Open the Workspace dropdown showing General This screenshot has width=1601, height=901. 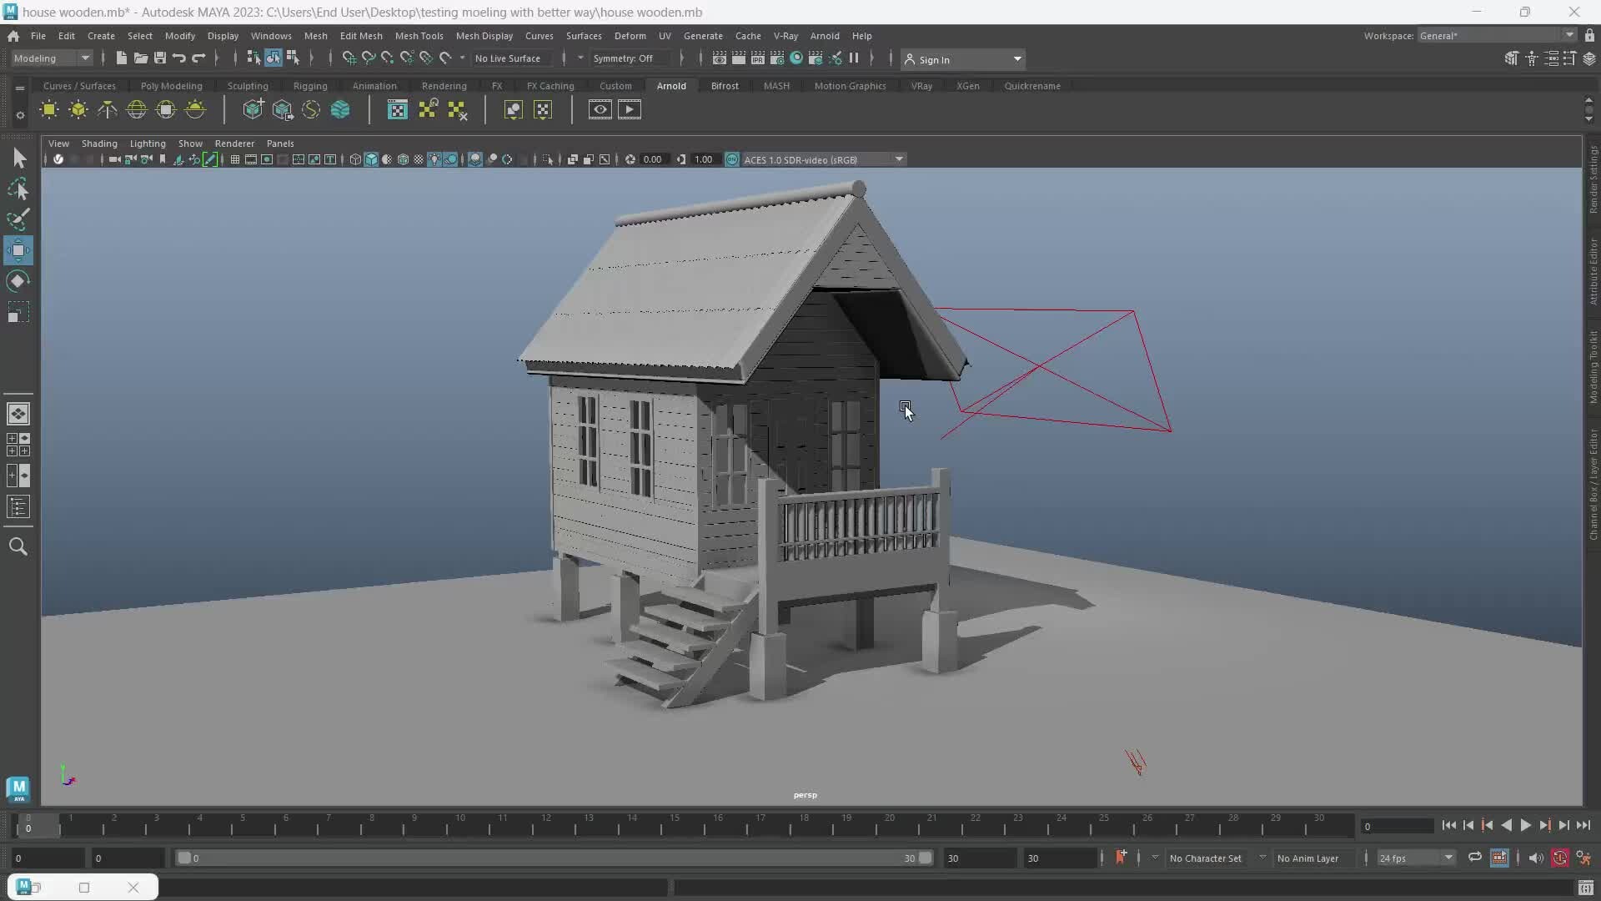[x=1493, y=35]
